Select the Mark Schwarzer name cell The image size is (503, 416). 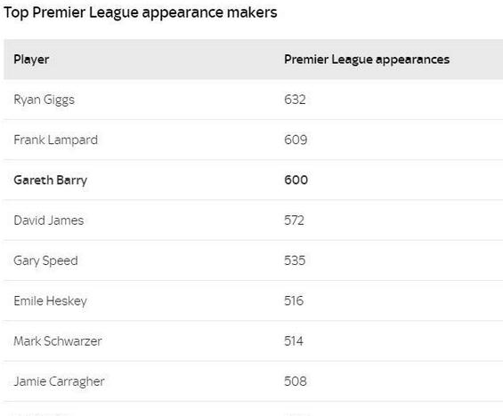pos(58,341)
